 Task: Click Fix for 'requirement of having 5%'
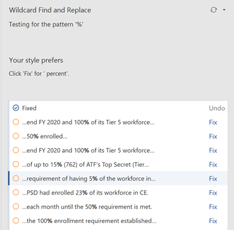tap(213, 179)
